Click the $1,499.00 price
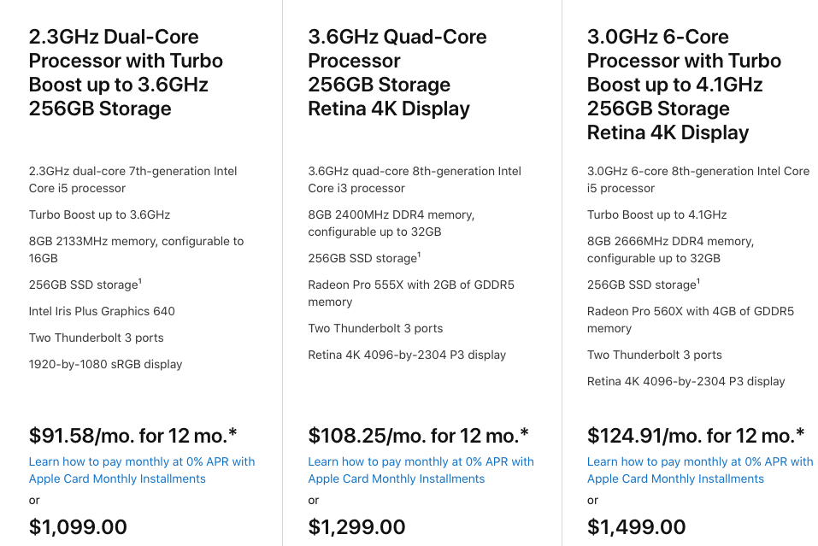The height and width of the screenshot is (546, 818). click(637, 527)
